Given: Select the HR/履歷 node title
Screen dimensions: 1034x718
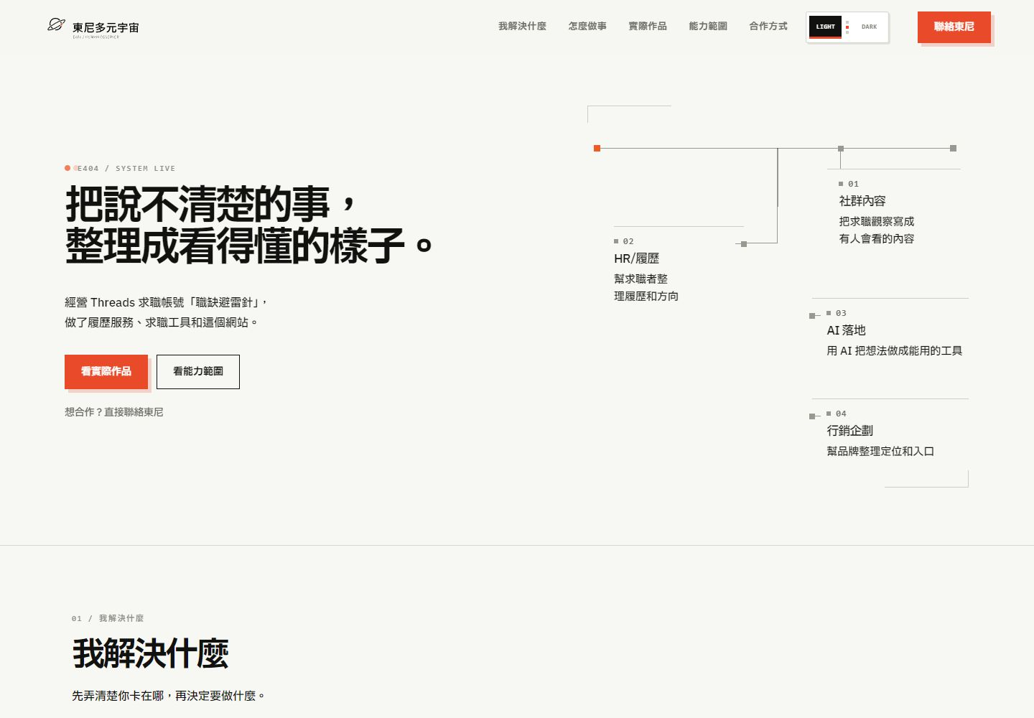Looking at the screenshot, I should tap(636, 258).
